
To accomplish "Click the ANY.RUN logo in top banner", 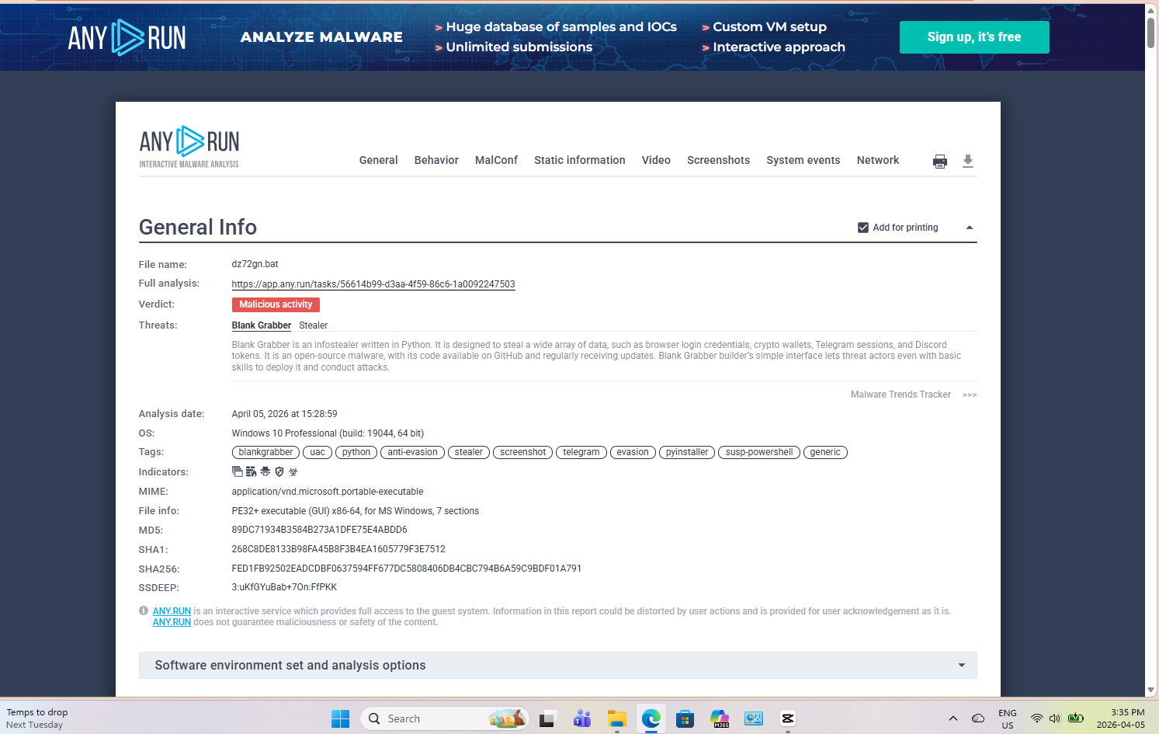I will (x=127, y=37).
